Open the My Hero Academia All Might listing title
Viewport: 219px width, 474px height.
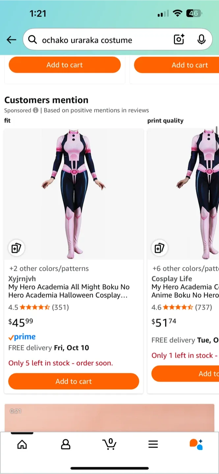tap(69, 291)
